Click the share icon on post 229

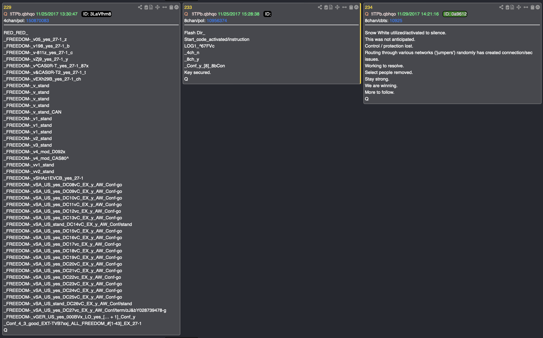coord(140,7)
